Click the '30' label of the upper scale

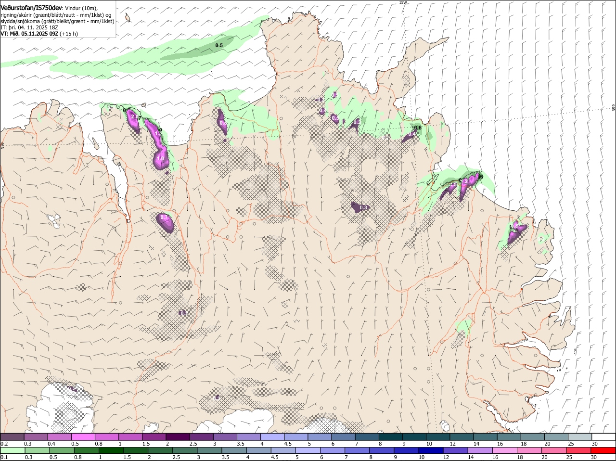point(595,444)
